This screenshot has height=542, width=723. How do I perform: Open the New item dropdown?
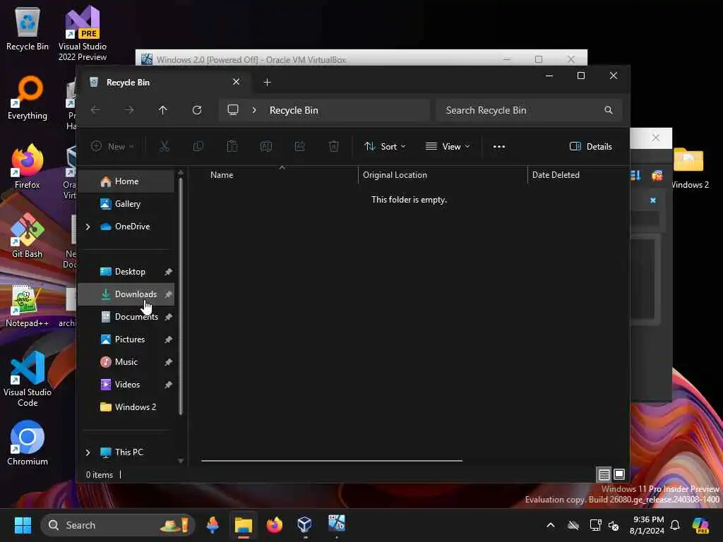[112, 147]
